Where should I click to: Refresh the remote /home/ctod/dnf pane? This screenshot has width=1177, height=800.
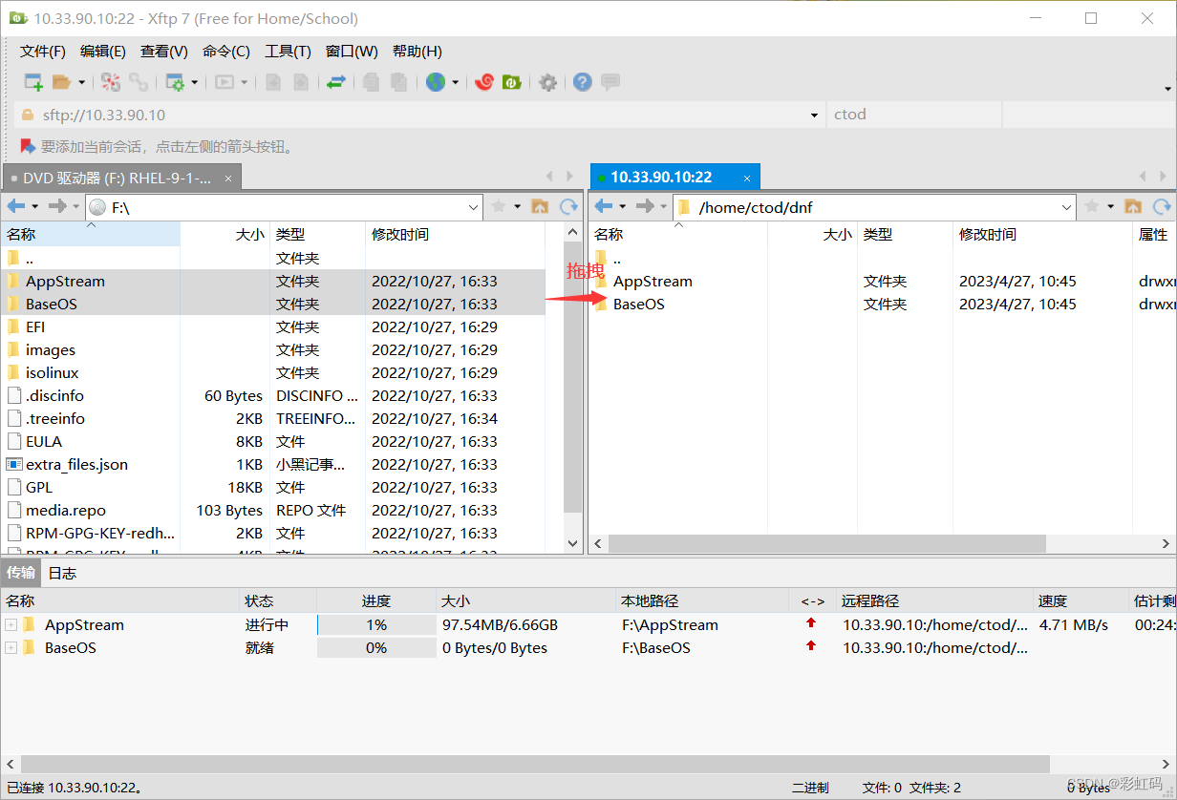point(1162,206)
